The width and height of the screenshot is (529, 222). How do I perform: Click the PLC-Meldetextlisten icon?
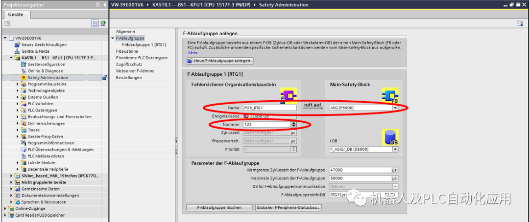[x=24, y=156]
